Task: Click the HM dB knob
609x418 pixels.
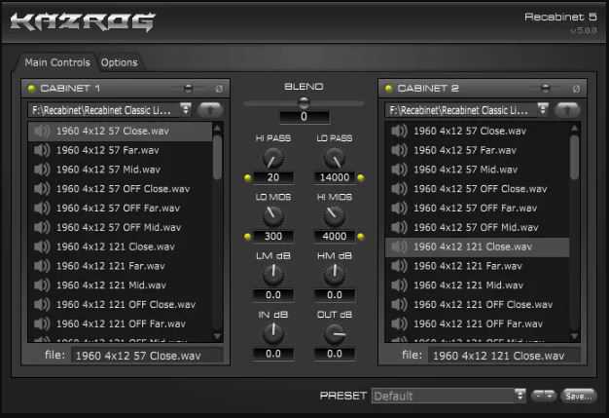Action: point(335,275)
